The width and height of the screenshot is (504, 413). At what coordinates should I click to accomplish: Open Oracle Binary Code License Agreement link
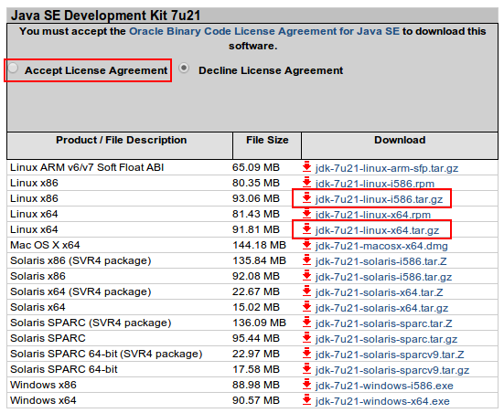(x=264, y=31)
